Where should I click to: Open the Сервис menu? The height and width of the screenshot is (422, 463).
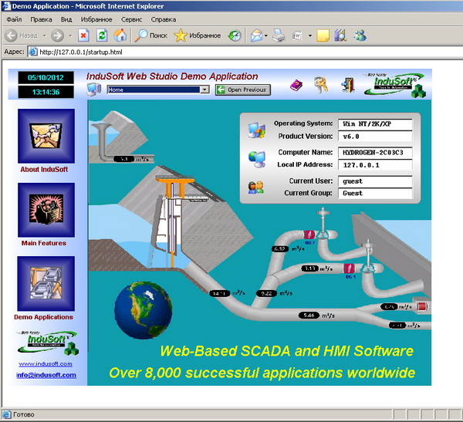[131, 19]
